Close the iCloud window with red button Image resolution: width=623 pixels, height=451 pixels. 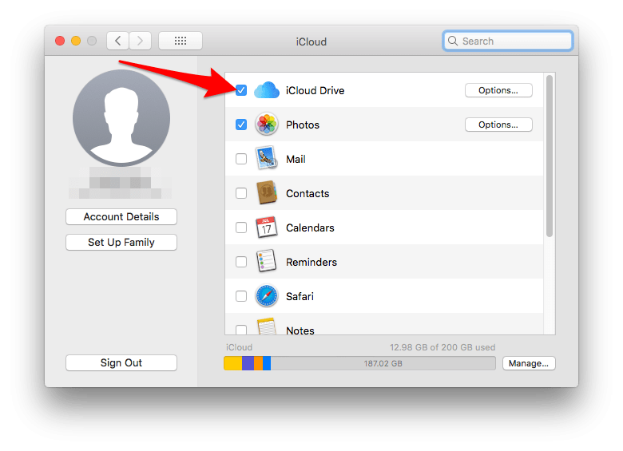point(60,41)
